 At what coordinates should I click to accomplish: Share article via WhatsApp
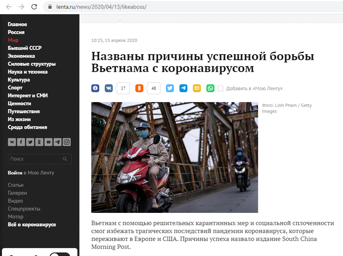click(x=211, y=88)
